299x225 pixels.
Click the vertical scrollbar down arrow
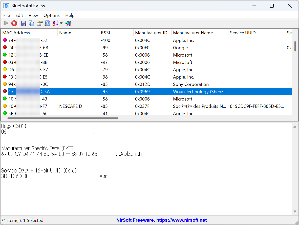[x=295, y=211]
